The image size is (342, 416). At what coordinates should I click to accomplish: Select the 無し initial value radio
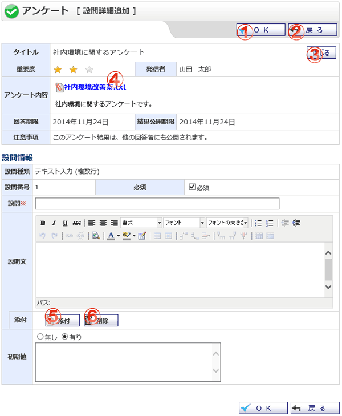(40, 337)
